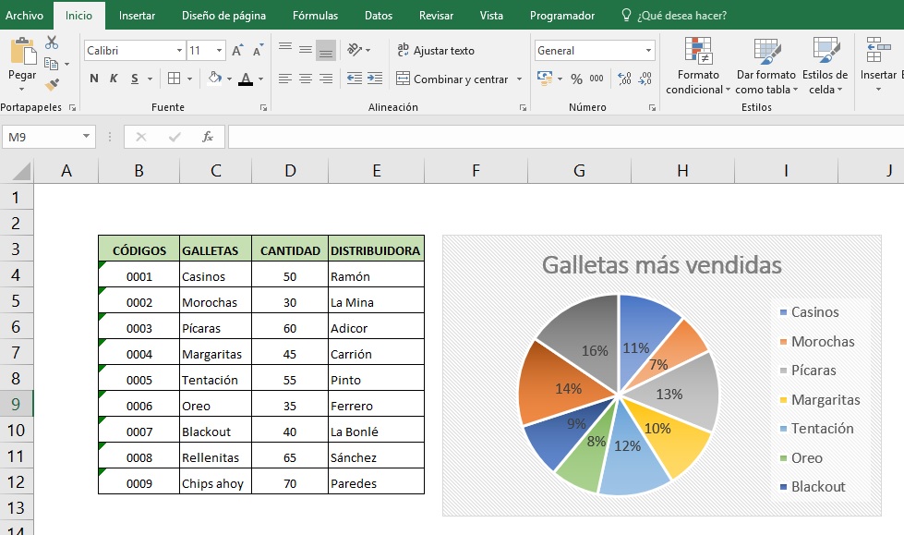Viewport: 904px width, 535px height.
Task: Switch to the Fórmulas ribbon tab
Action: pyautogui.click(x=315, y=16)
